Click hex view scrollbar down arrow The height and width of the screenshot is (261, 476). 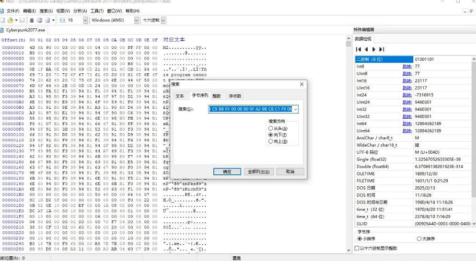tap(348, 250)
